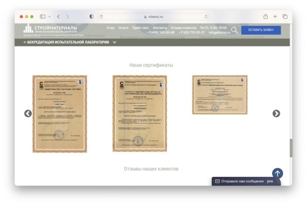Show next certificate with right carousel arrow

coord(276,113)
